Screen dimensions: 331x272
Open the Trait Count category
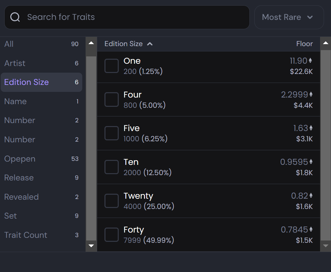[26, 235]
